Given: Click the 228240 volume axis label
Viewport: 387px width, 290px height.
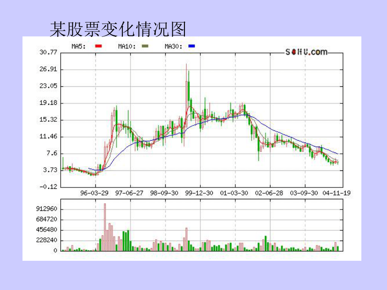Looking at the screenshot, I should click(47, 240).
